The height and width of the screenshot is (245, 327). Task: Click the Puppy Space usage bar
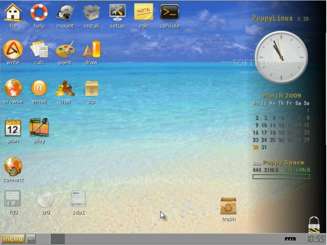(281, 176)
